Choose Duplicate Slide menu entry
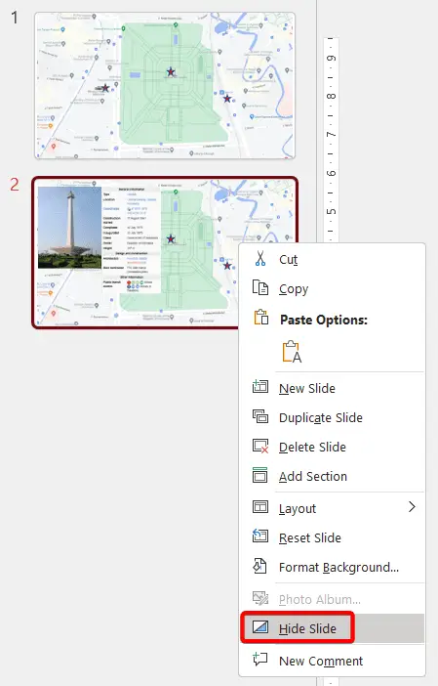 (x=332, y=417)
